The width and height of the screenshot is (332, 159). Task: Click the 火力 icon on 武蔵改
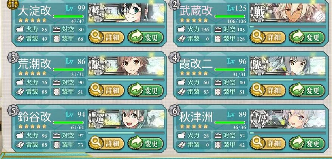(182, 29)
